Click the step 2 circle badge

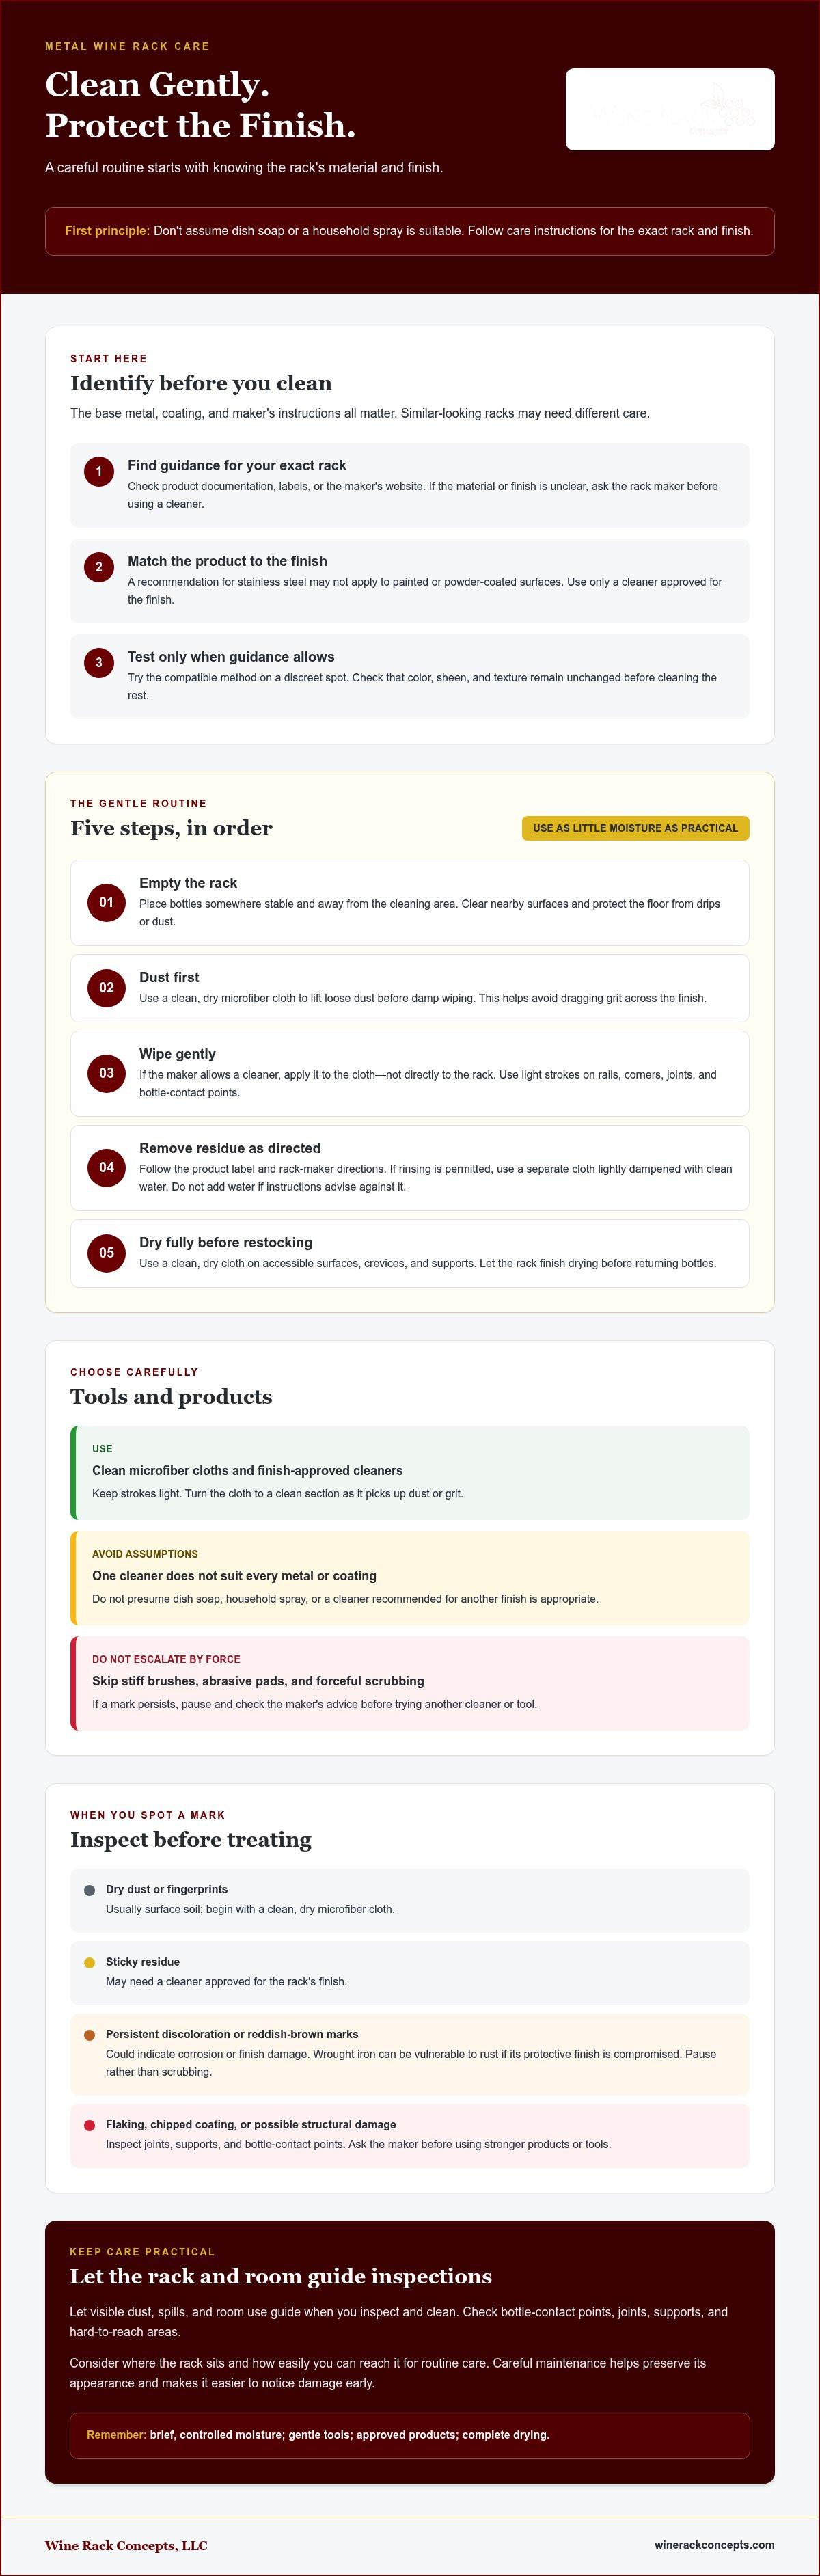tap(99, 567)
